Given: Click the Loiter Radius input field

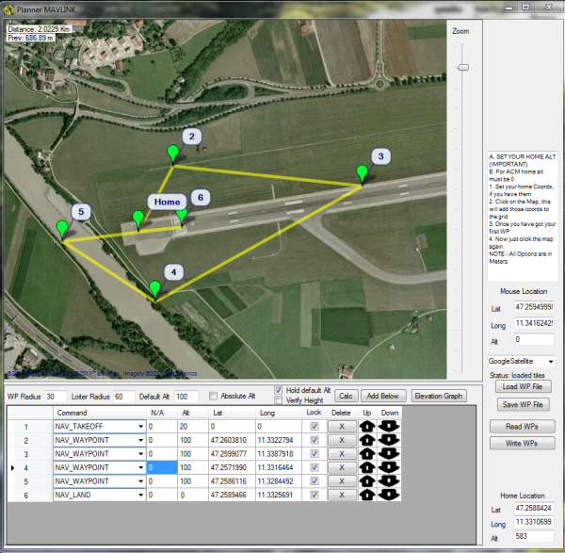Looking at the screenshot, I should (x=124, y=397).
